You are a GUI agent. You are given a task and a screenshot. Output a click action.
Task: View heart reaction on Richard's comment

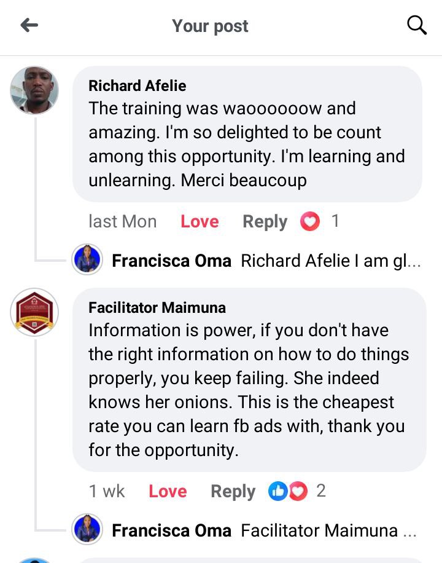coord(310,221)
